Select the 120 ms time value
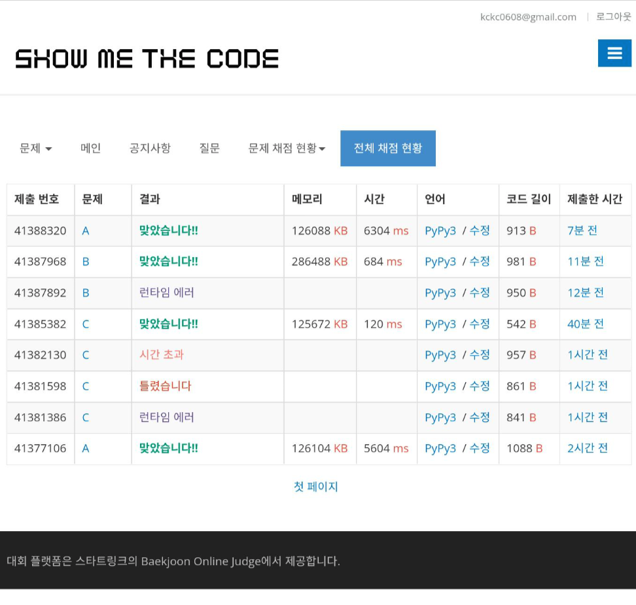The width and height of the screenshot is (636, 605). pyautogui.click(x=383, y=324)
